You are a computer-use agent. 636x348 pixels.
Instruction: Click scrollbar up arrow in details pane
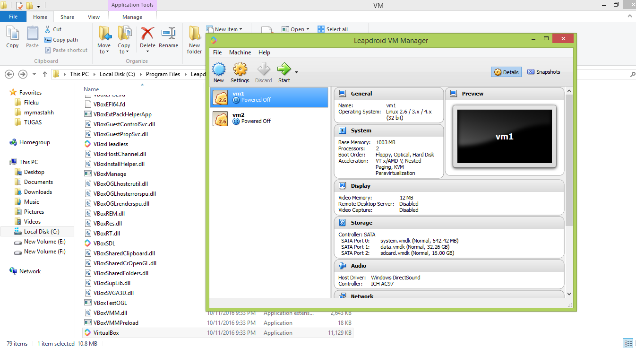(x=569, y=91)
